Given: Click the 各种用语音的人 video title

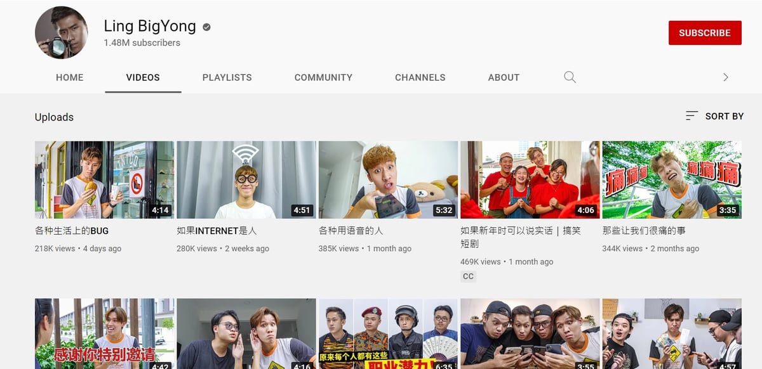Looking at the screenshot, I should pyautogui.click(x=351, y=231).
